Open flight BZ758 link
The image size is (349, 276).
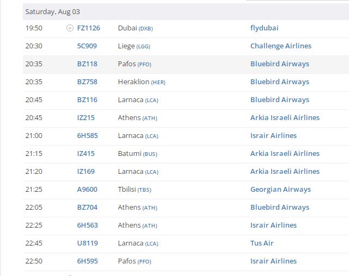tap(87, 82)
